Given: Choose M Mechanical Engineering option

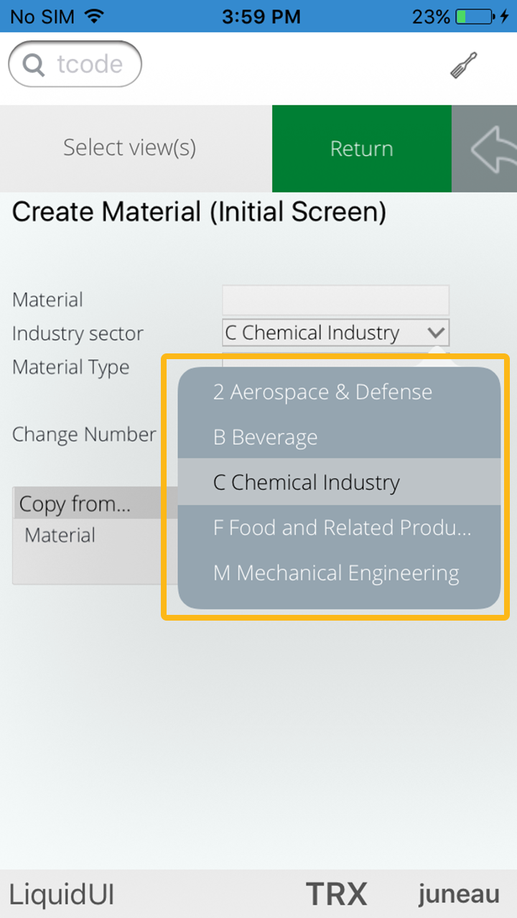Looking at the screenshot, I should point(336,573).
